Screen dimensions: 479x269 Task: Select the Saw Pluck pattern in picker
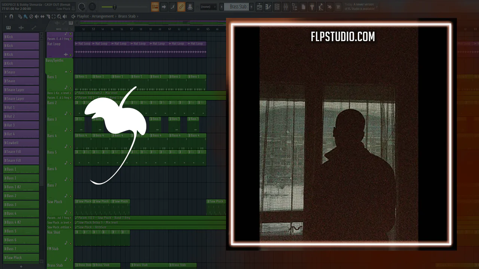[21, 258]
